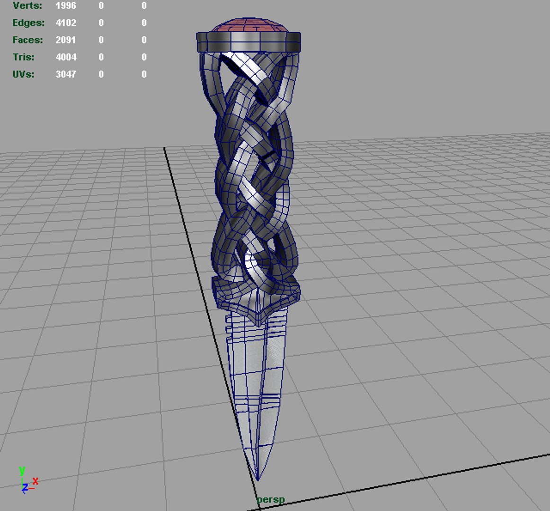550x511 pixels.
Task: Select the dagger crossguard mesh
Action: tap(256, 300)
